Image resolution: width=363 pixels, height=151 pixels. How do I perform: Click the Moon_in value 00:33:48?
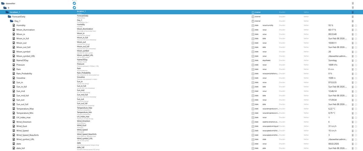(x=332, y=34)
